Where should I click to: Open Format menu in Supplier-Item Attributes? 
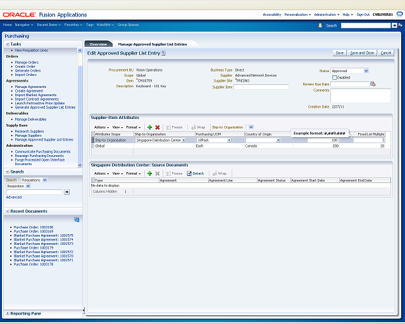coord(134,127)
